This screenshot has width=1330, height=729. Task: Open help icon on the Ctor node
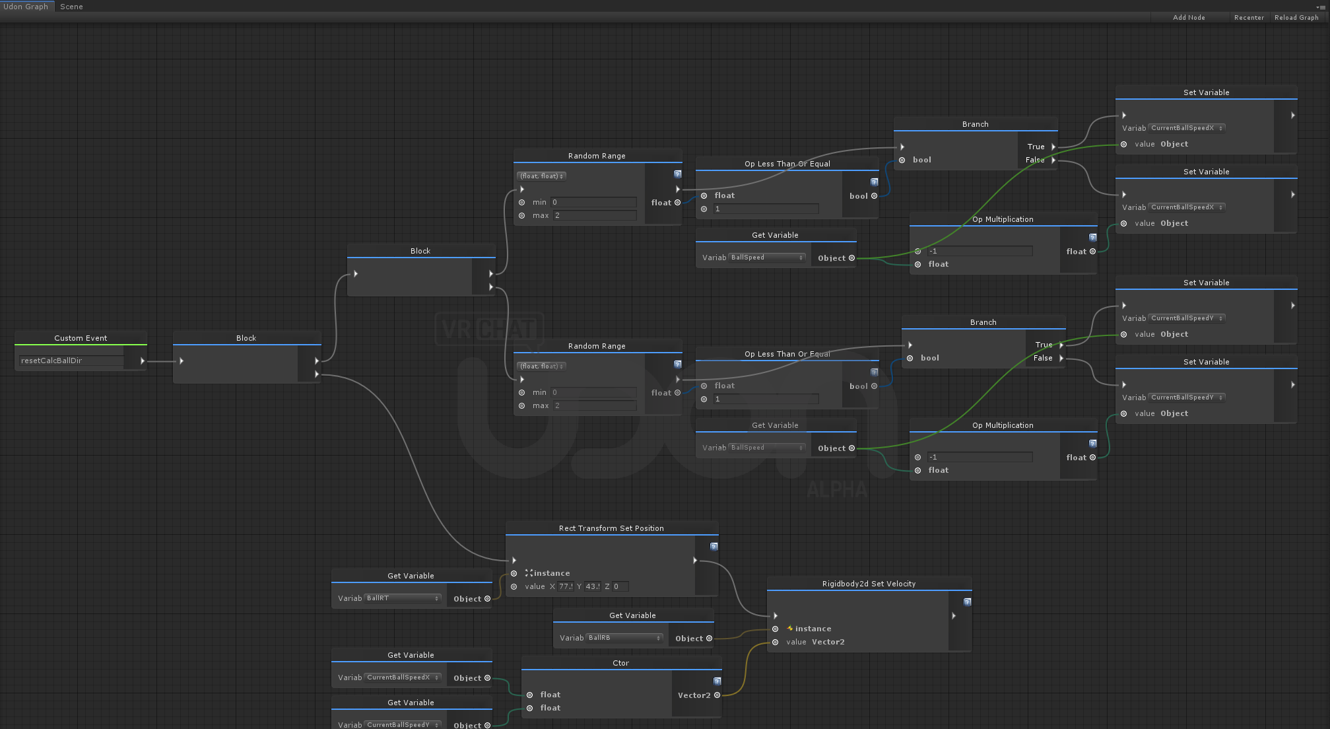click(x=717, y=681)
